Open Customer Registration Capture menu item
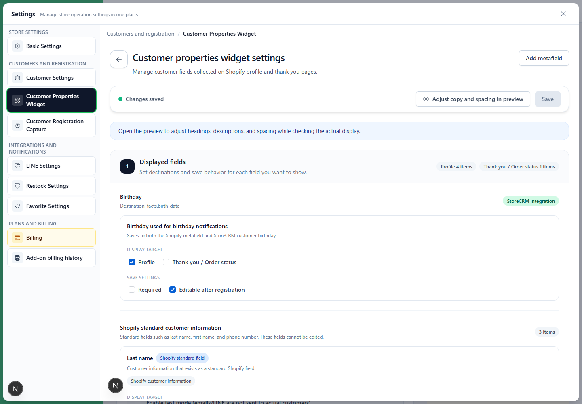The height and width of the screenshot is (404, 582). tap(51, 125)
